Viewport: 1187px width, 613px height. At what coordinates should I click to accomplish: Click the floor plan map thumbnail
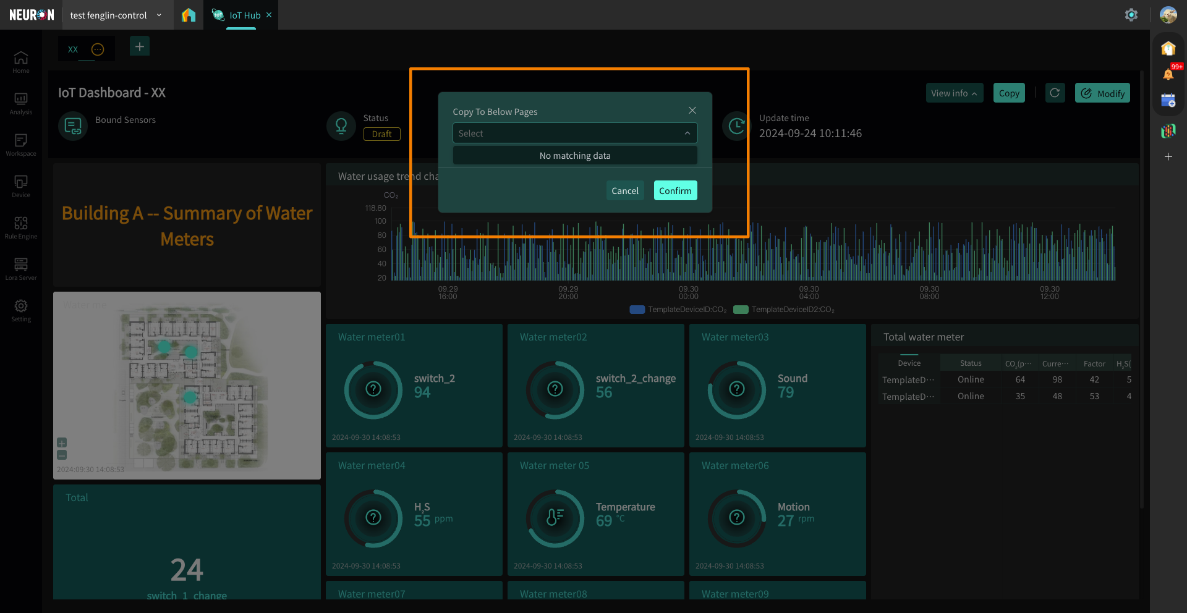tap(187, 386)
